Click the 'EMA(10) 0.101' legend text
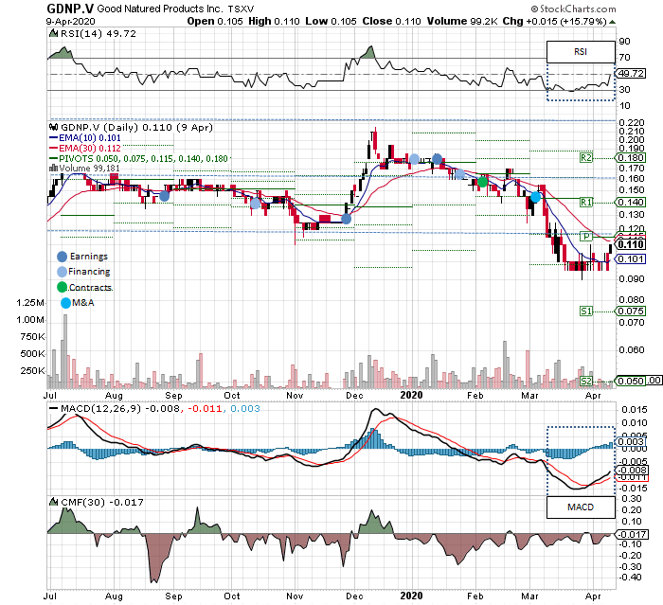This screenshot has height=605, width=663. 90,138
